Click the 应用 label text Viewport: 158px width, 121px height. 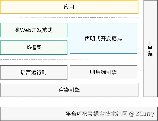point(69,7)
